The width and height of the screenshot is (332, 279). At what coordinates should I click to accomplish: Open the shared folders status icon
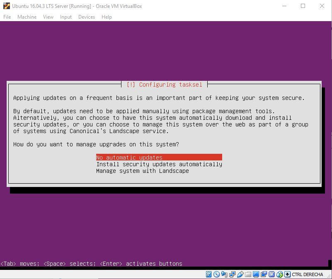click(x=248, y=274)
